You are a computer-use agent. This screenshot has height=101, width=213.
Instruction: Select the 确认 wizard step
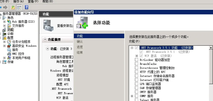point(80,41)
